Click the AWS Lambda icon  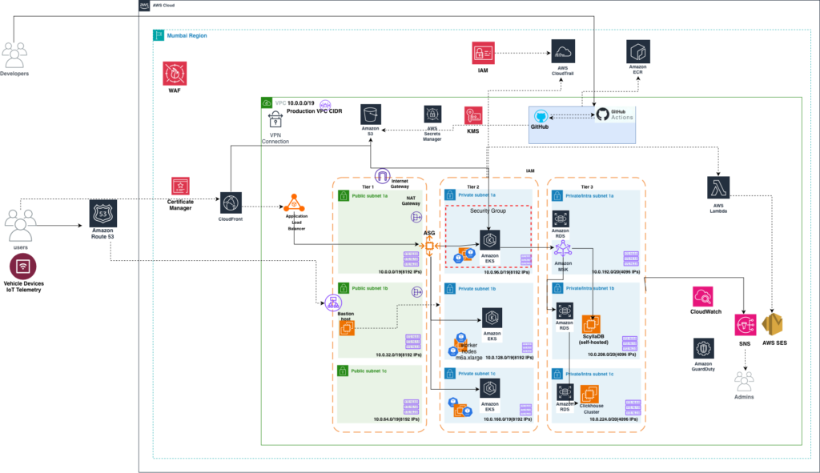[x=718, y=188]
